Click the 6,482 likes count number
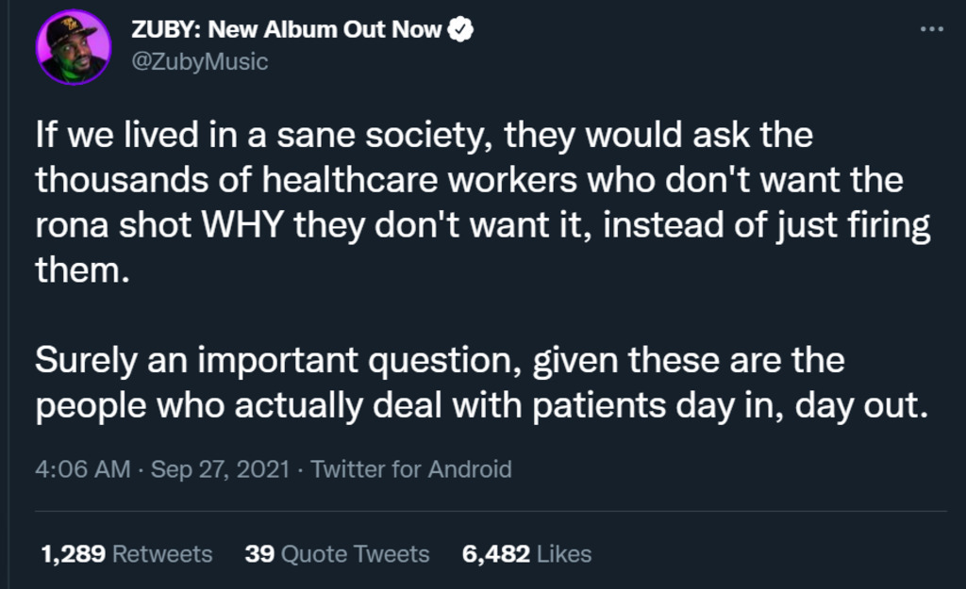The height and width of the screenshot is (589, 966). [x=496, y=554]
